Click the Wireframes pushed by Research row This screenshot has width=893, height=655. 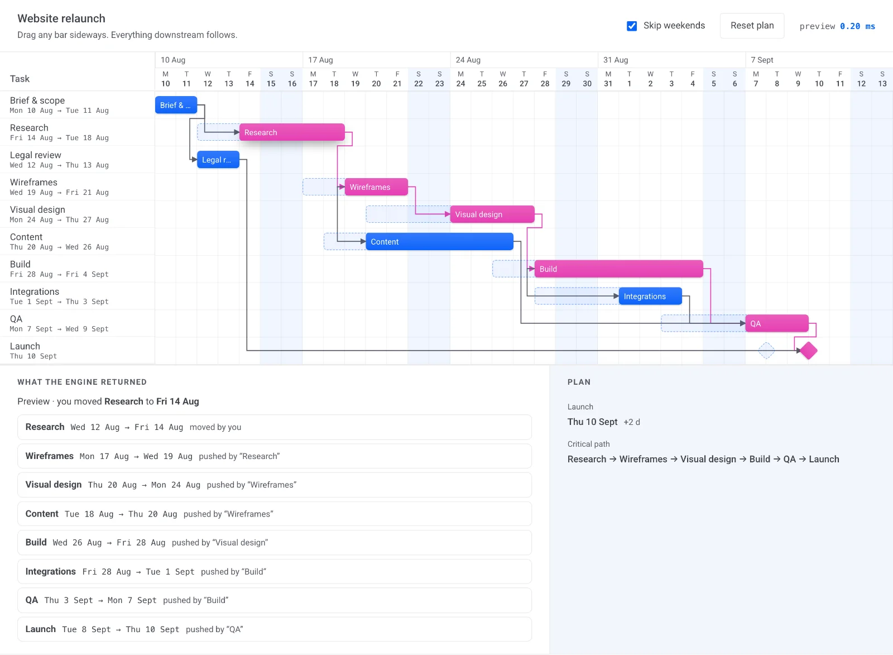pos(275,456)
